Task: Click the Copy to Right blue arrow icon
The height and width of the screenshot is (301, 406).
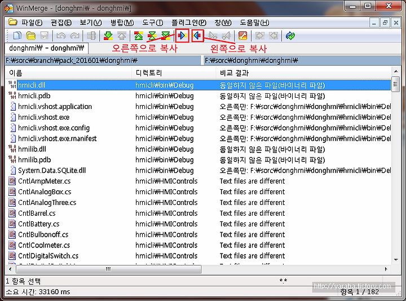Action: coord(182,36)
